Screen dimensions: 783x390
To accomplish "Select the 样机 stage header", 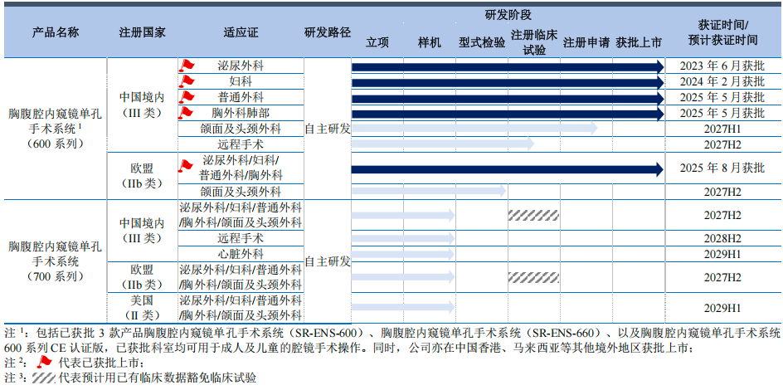I will pos(430,43).
